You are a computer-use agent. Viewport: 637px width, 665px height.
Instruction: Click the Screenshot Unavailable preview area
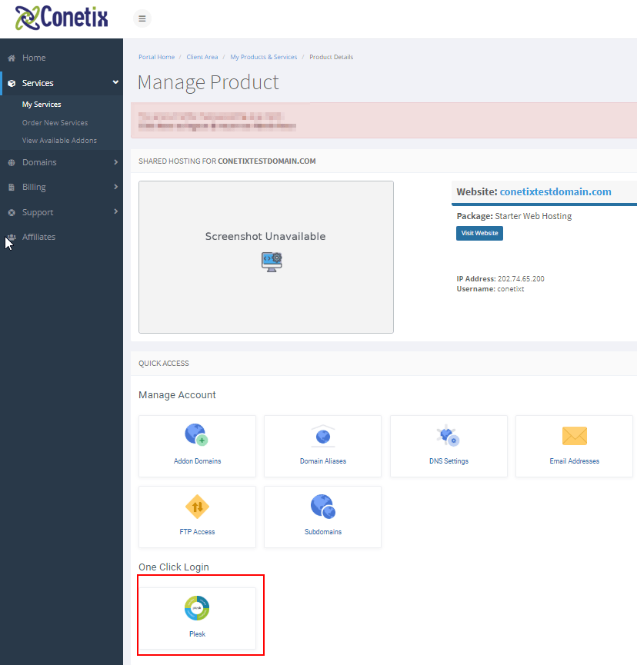click(x=265, y=256)
